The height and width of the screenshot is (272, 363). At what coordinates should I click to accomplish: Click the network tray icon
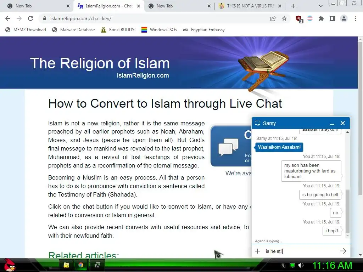[292, 265]
